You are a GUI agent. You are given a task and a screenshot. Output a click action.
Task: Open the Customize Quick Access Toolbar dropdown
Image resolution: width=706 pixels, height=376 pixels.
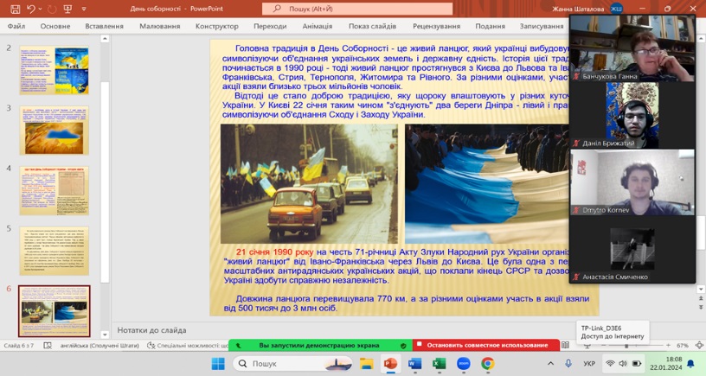[x=84, y=9]
